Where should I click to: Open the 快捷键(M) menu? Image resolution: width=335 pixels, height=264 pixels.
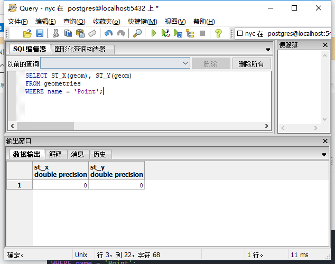coord(143,22)
